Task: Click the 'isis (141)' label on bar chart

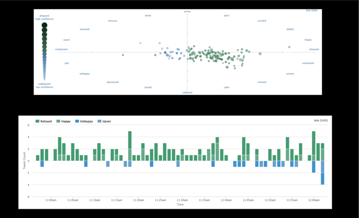Action: pyautogui.click(x=321, y=120)
